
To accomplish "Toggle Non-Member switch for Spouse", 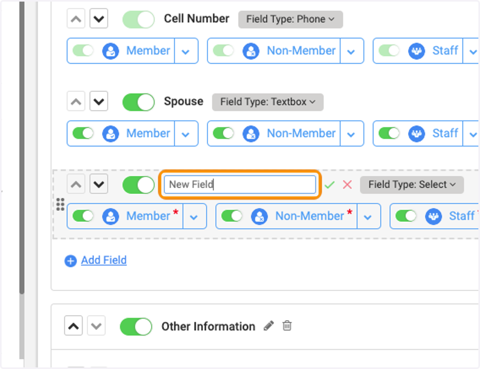I will click(223, 133).
